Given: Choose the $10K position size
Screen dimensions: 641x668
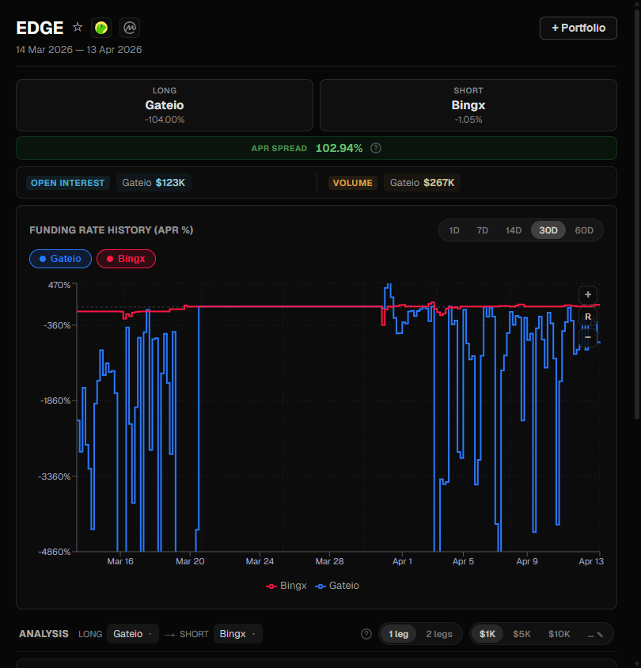Looking at the screenshot, I should tap(559, 634).
